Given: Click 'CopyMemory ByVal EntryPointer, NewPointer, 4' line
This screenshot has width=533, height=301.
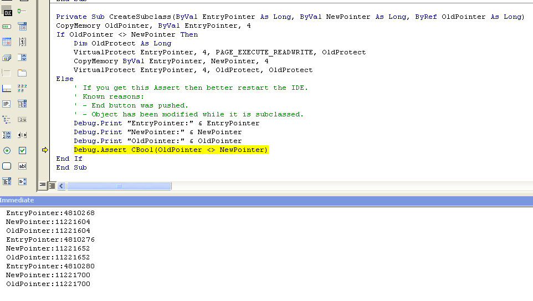Looking at the screenshot, I should click(x=171, y=61).
